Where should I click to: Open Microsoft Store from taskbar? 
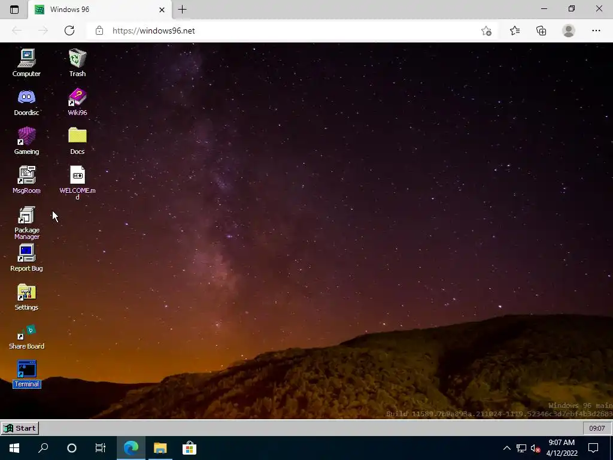point(189,448)
